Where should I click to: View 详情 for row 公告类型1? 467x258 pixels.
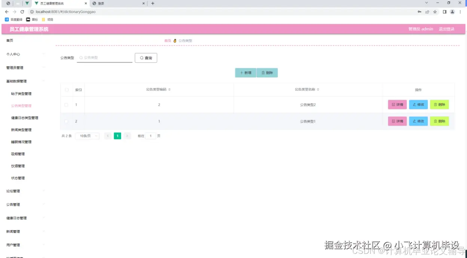pos(397,121)
